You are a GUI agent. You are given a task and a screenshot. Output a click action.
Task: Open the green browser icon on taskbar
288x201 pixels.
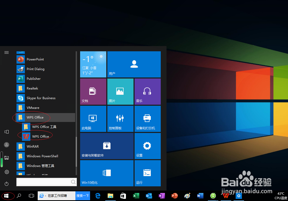[213, 196]
